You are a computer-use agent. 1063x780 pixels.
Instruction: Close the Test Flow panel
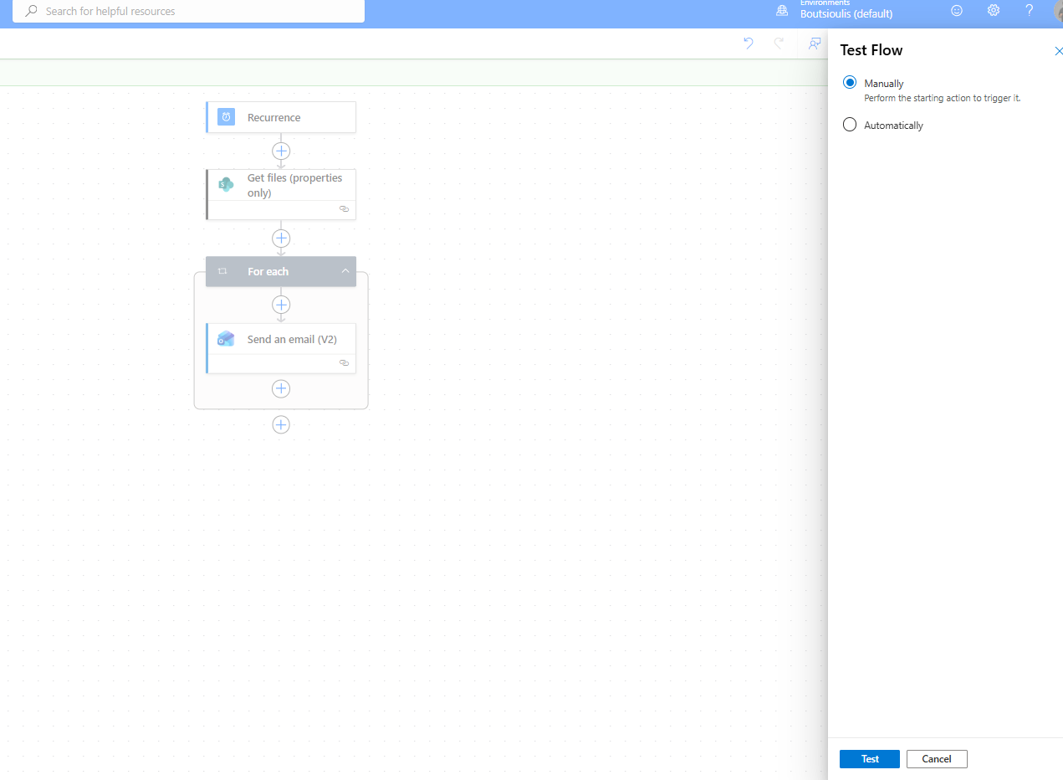click(1058, 51)
